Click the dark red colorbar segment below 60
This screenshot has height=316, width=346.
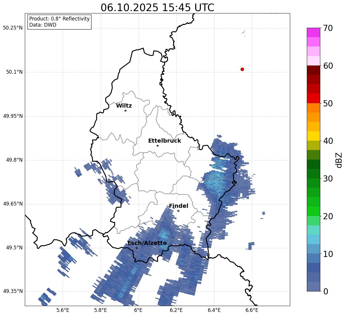click(x=313, y=70)
